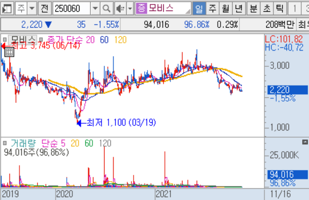Click the 2,220 price tag on the axis
Image resolution: width=309 pixels, height=200 pixels.
point(287,89)
